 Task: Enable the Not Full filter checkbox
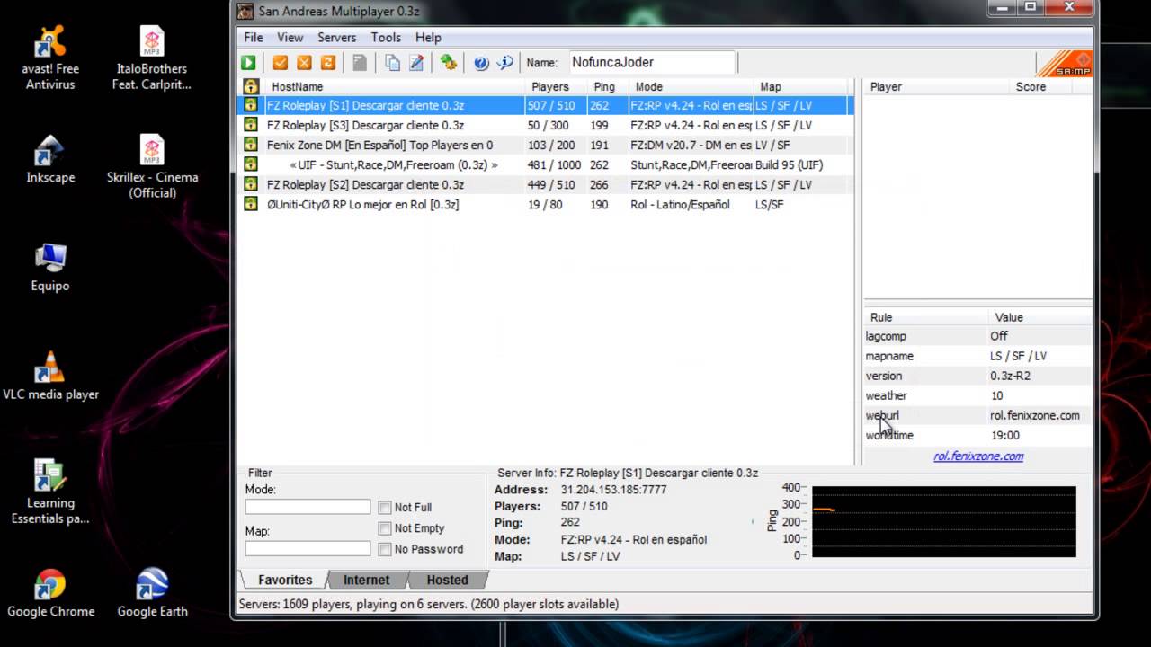click(385, 508)
